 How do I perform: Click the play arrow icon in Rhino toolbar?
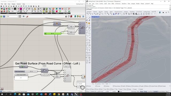point(163,13)
